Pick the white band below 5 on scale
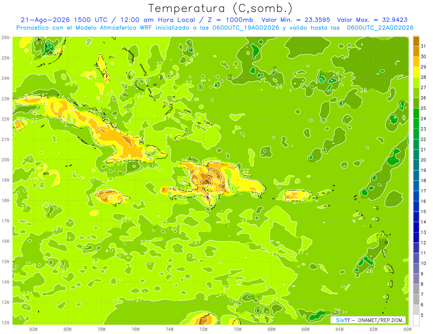 click(x=416, y=320)
